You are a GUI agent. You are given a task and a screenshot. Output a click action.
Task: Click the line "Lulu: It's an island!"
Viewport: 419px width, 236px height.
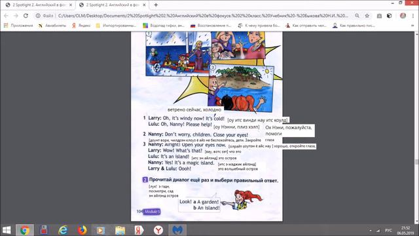169,157
